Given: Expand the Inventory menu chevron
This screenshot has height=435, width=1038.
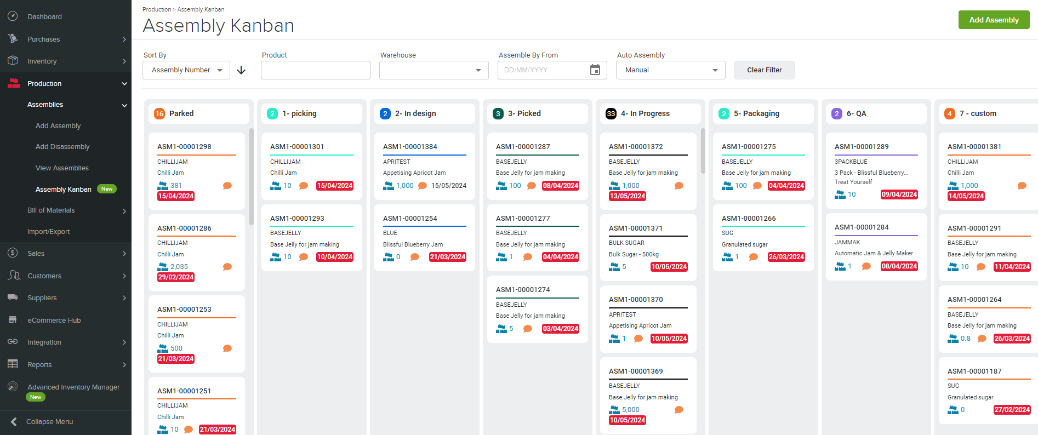Looking at the screenshot, I should click(124, 61).
